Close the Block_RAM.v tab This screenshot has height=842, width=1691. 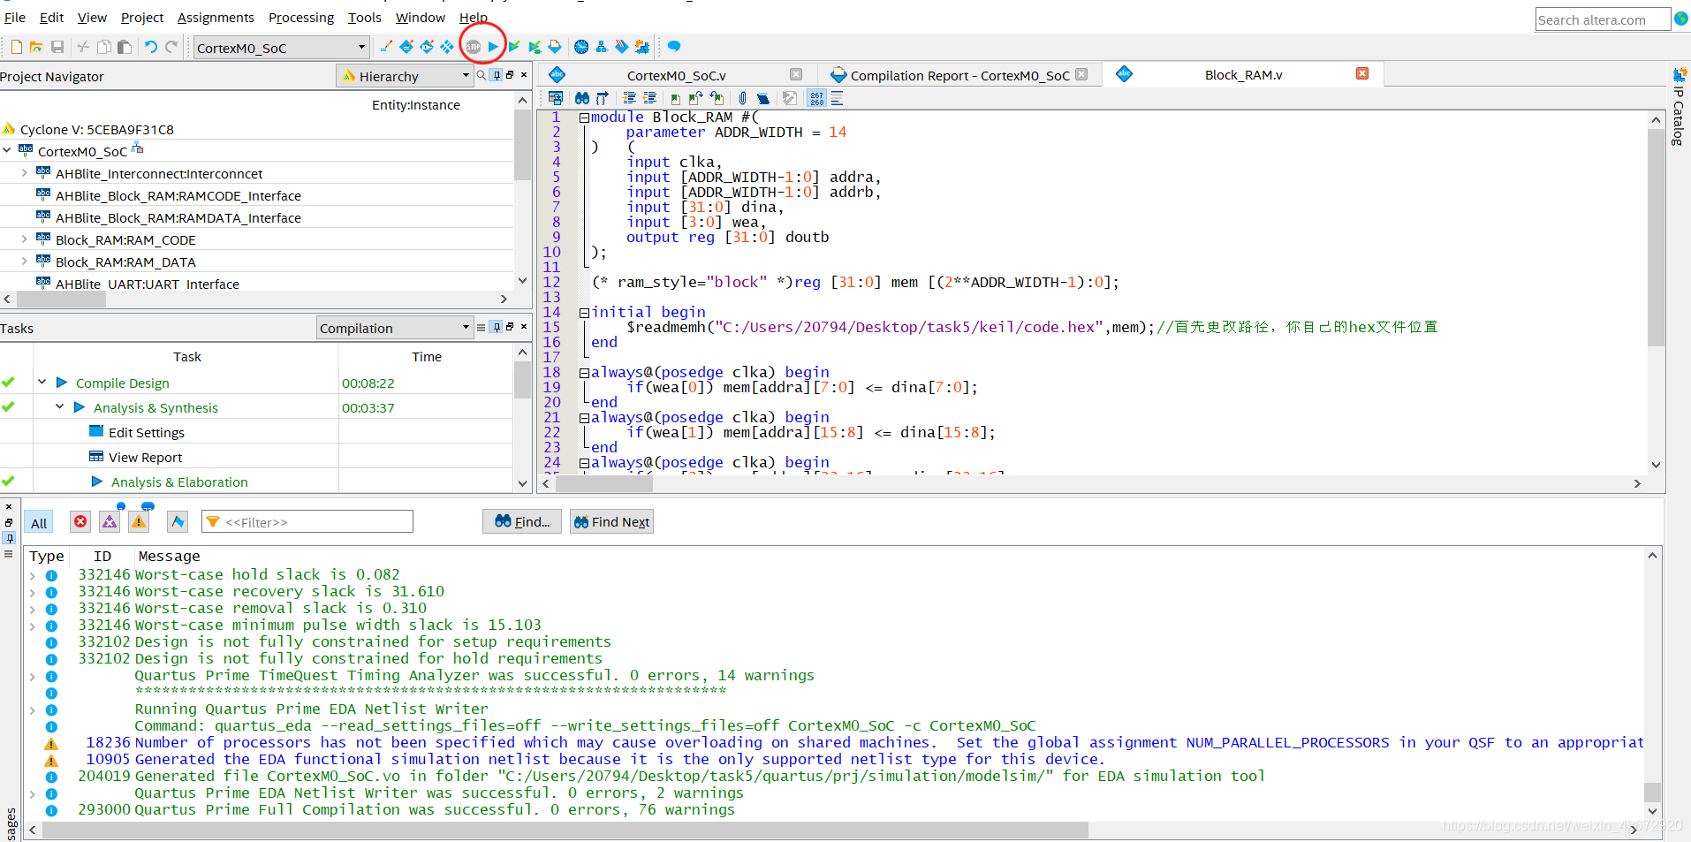point(1362,73)
